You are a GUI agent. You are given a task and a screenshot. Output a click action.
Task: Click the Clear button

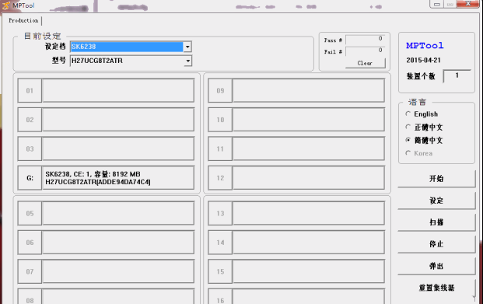365,63
